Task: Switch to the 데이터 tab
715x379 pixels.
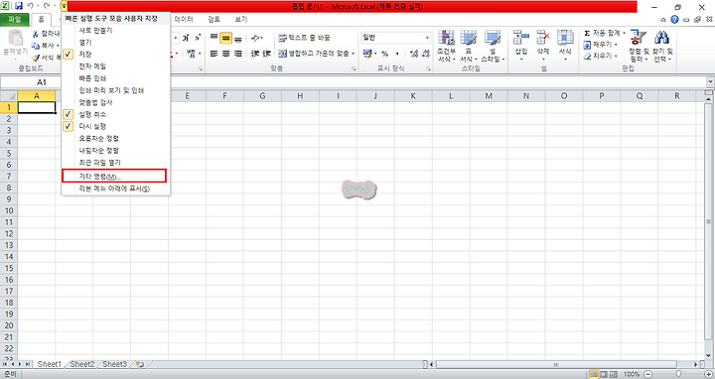Action: pyautogui.click(x=184, y=19)
